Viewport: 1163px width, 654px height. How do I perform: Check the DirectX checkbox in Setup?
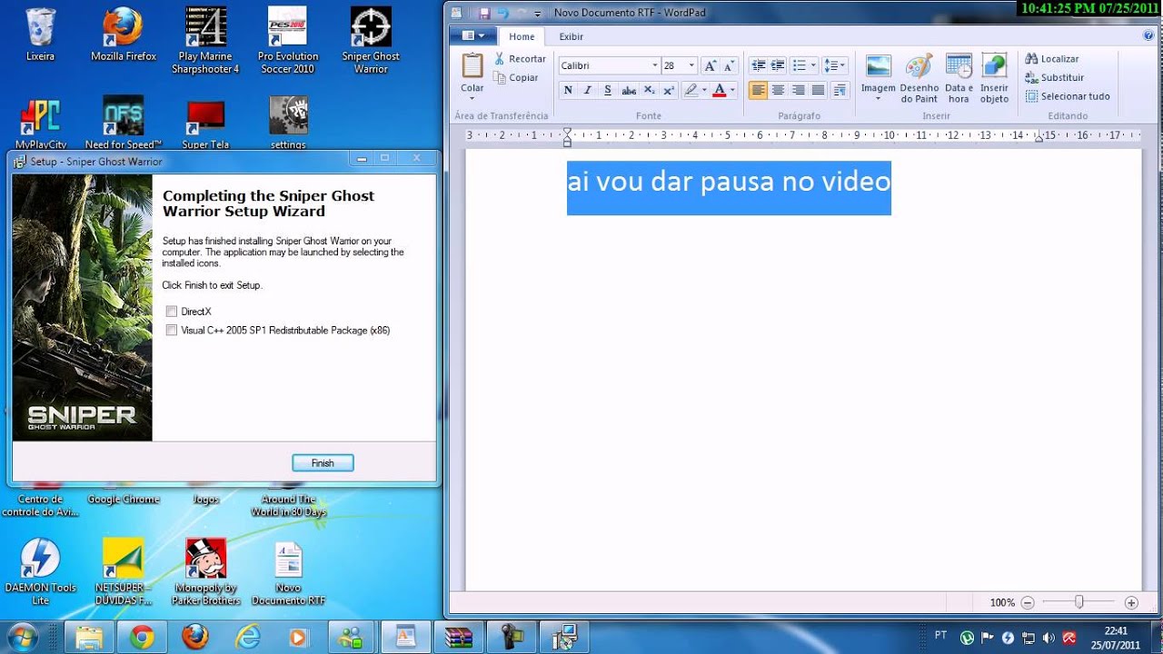172,312
